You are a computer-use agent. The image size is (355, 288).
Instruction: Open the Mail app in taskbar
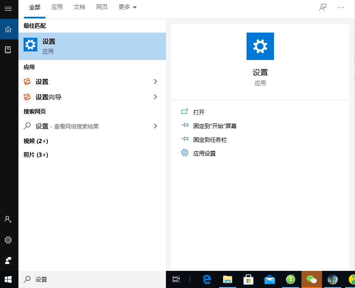(x=270, y=279)
